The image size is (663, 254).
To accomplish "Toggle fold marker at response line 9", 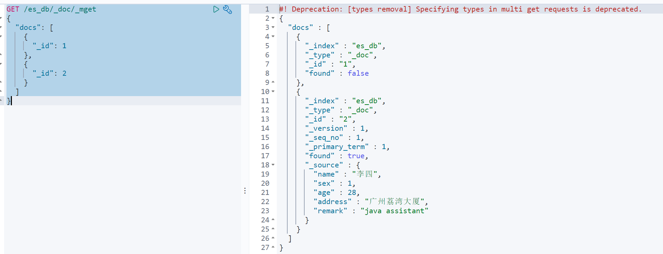I will pyautogui.click(x=273, y=83).
